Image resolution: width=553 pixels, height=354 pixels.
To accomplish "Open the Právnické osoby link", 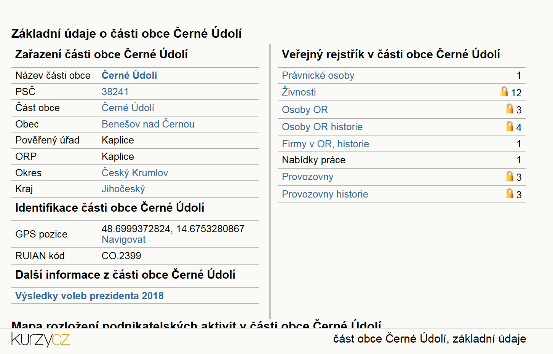I will tap(318, 75).
